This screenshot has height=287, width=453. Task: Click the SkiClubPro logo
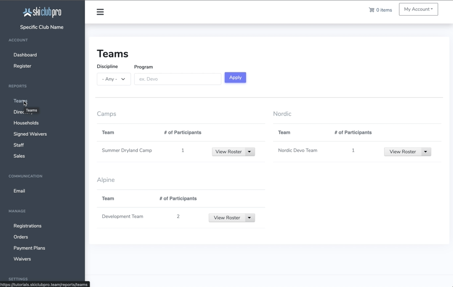coord(42,12)
